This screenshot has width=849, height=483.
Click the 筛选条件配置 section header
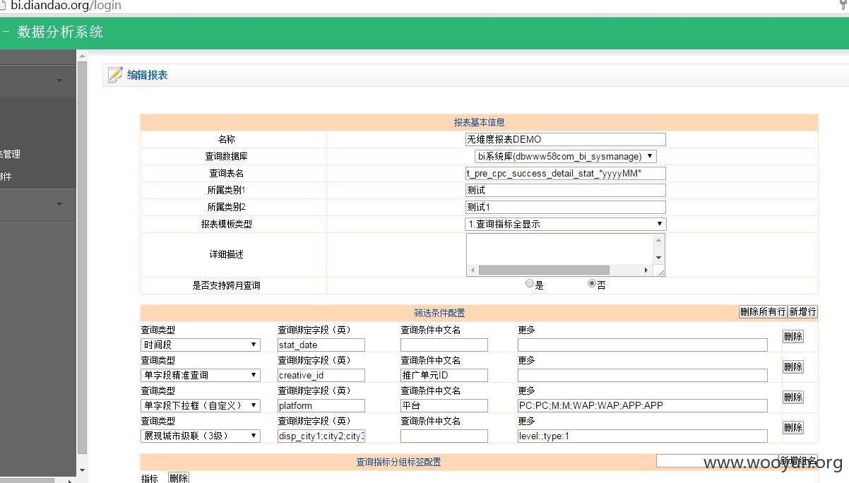[439, 313]
